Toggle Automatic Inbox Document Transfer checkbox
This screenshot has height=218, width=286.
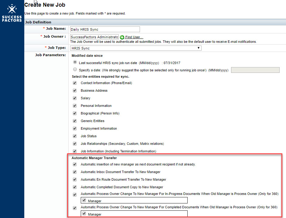point(75,172)
